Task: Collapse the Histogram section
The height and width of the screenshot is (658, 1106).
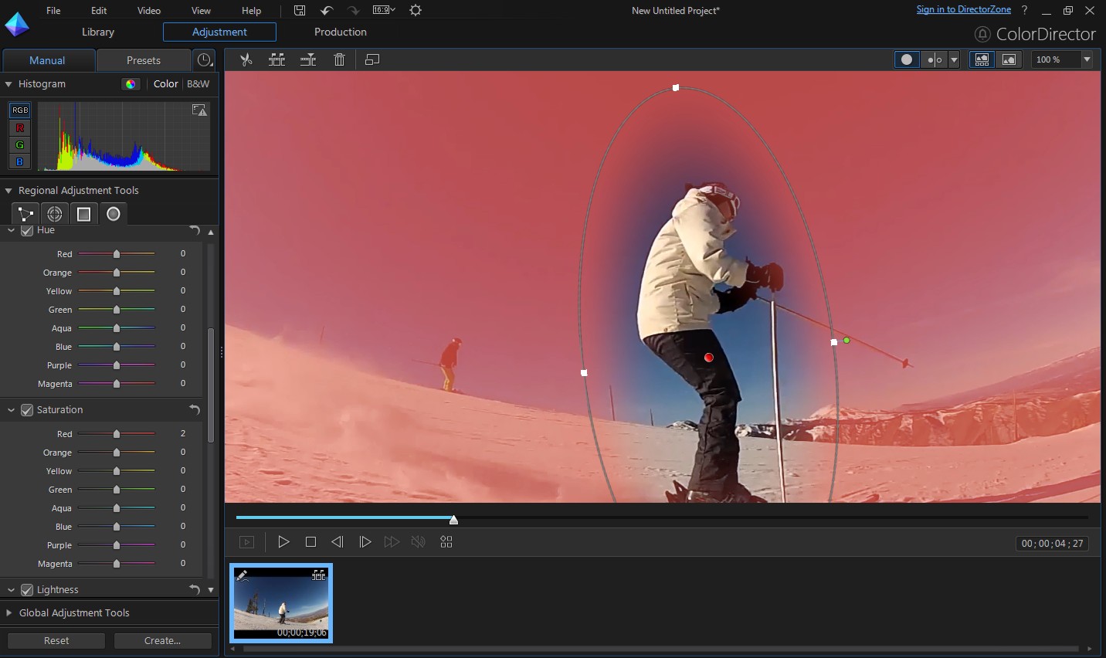Action: [8, 84]
